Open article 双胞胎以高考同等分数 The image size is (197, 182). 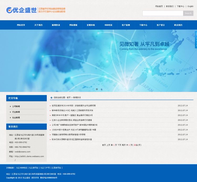point(69,134)
